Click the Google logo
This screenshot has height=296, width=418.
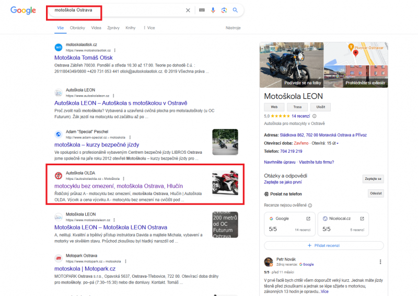tap(23, 10)
